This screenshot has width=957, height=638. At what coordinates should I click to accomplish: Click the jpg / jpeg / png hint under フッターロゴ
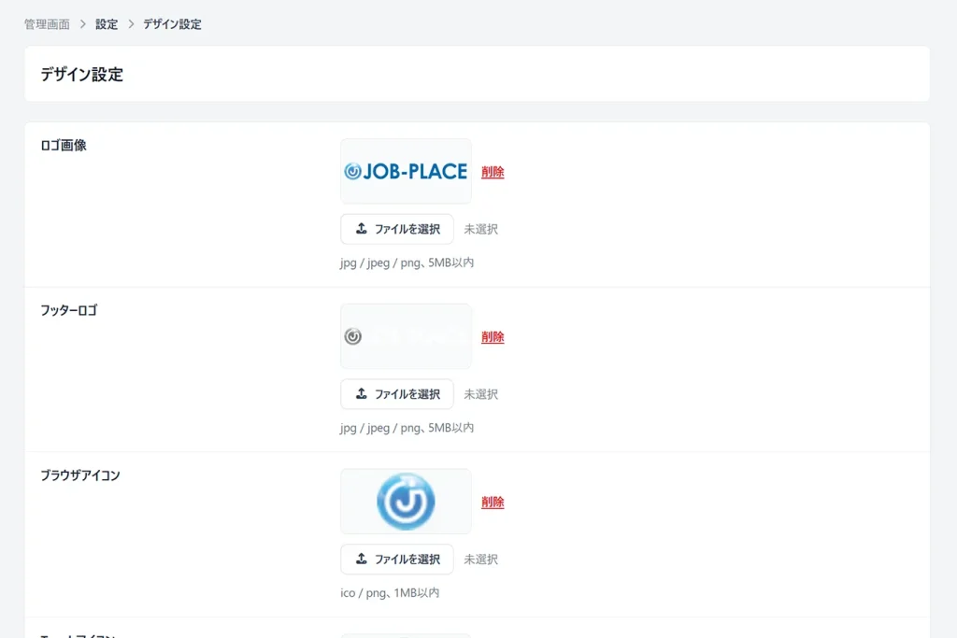pos(407,428)
